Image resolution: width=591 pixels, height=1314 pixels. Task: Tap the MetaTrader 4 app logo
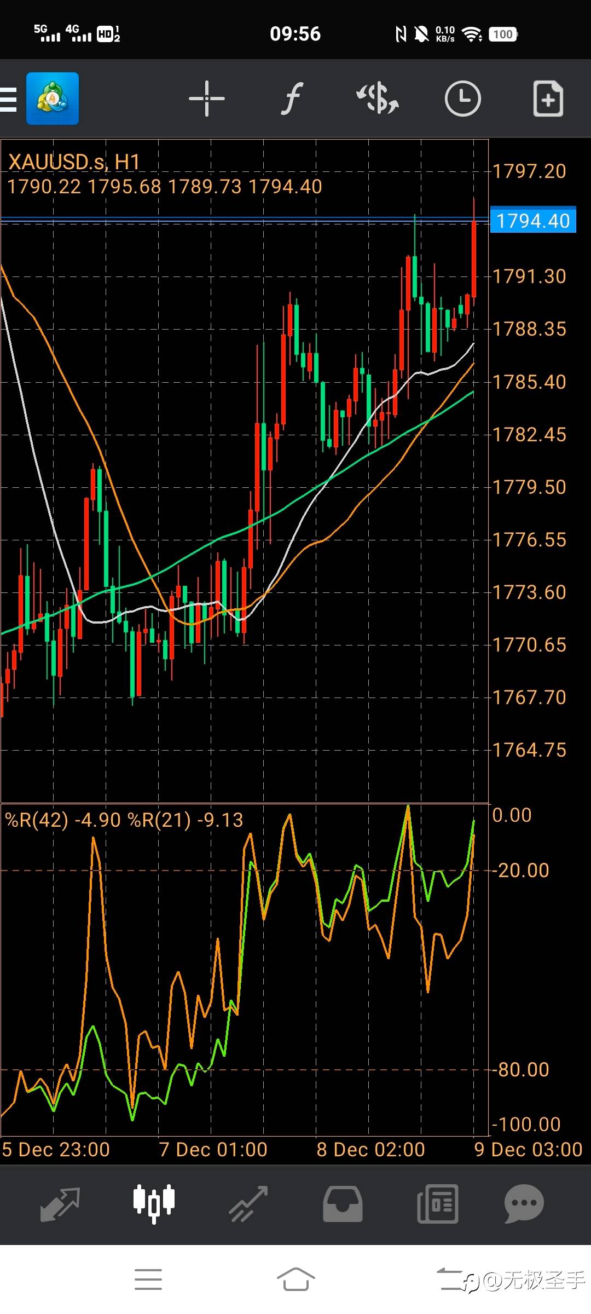pyautogui.click(x=53, y=99)
